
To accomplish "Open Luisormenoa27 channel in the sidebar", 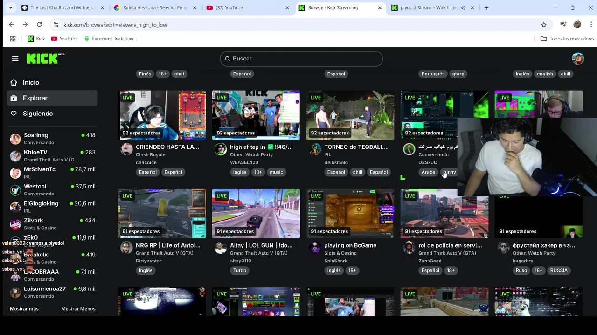I will coord(53,292).
